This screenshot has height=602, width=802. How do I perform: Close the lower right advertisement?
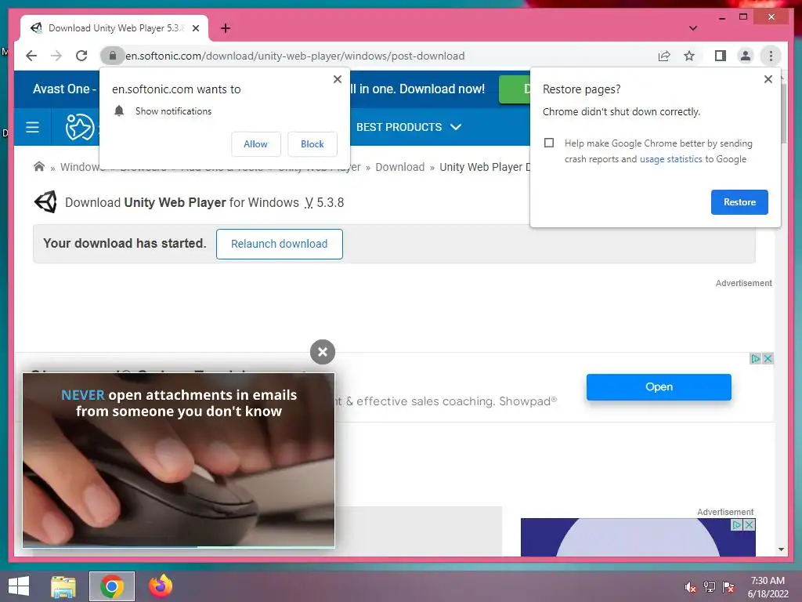pos(749,524)
